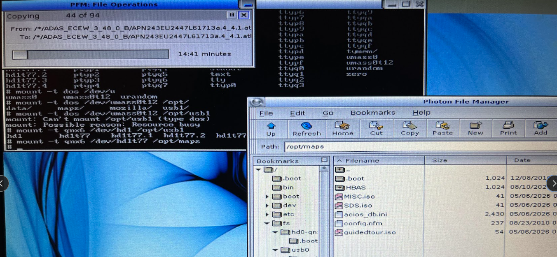Toggle the Bookmarks panel header square button
557x257 pixels.
coord(324,160)
